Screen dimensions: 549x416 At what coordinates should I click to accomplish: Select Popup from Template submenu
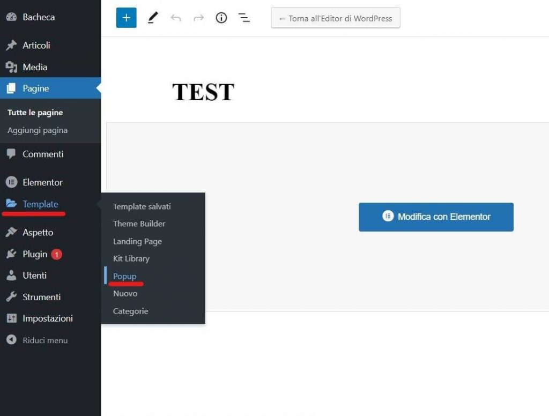(x=125, y=276)
